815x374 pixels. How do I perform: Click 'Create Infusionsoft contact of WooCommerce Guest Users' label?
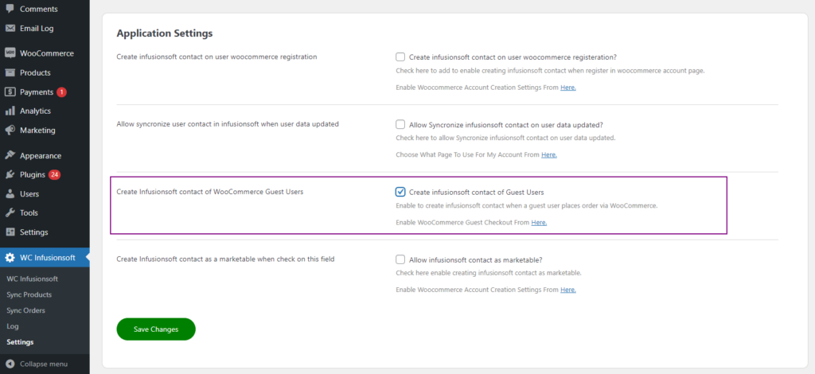[x=210, y=192]
